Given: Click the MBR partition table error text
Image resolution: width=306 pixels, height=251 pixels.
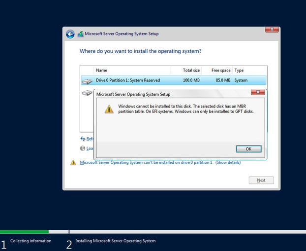Looking at the screenshot, I should click(x=186, y=109).
